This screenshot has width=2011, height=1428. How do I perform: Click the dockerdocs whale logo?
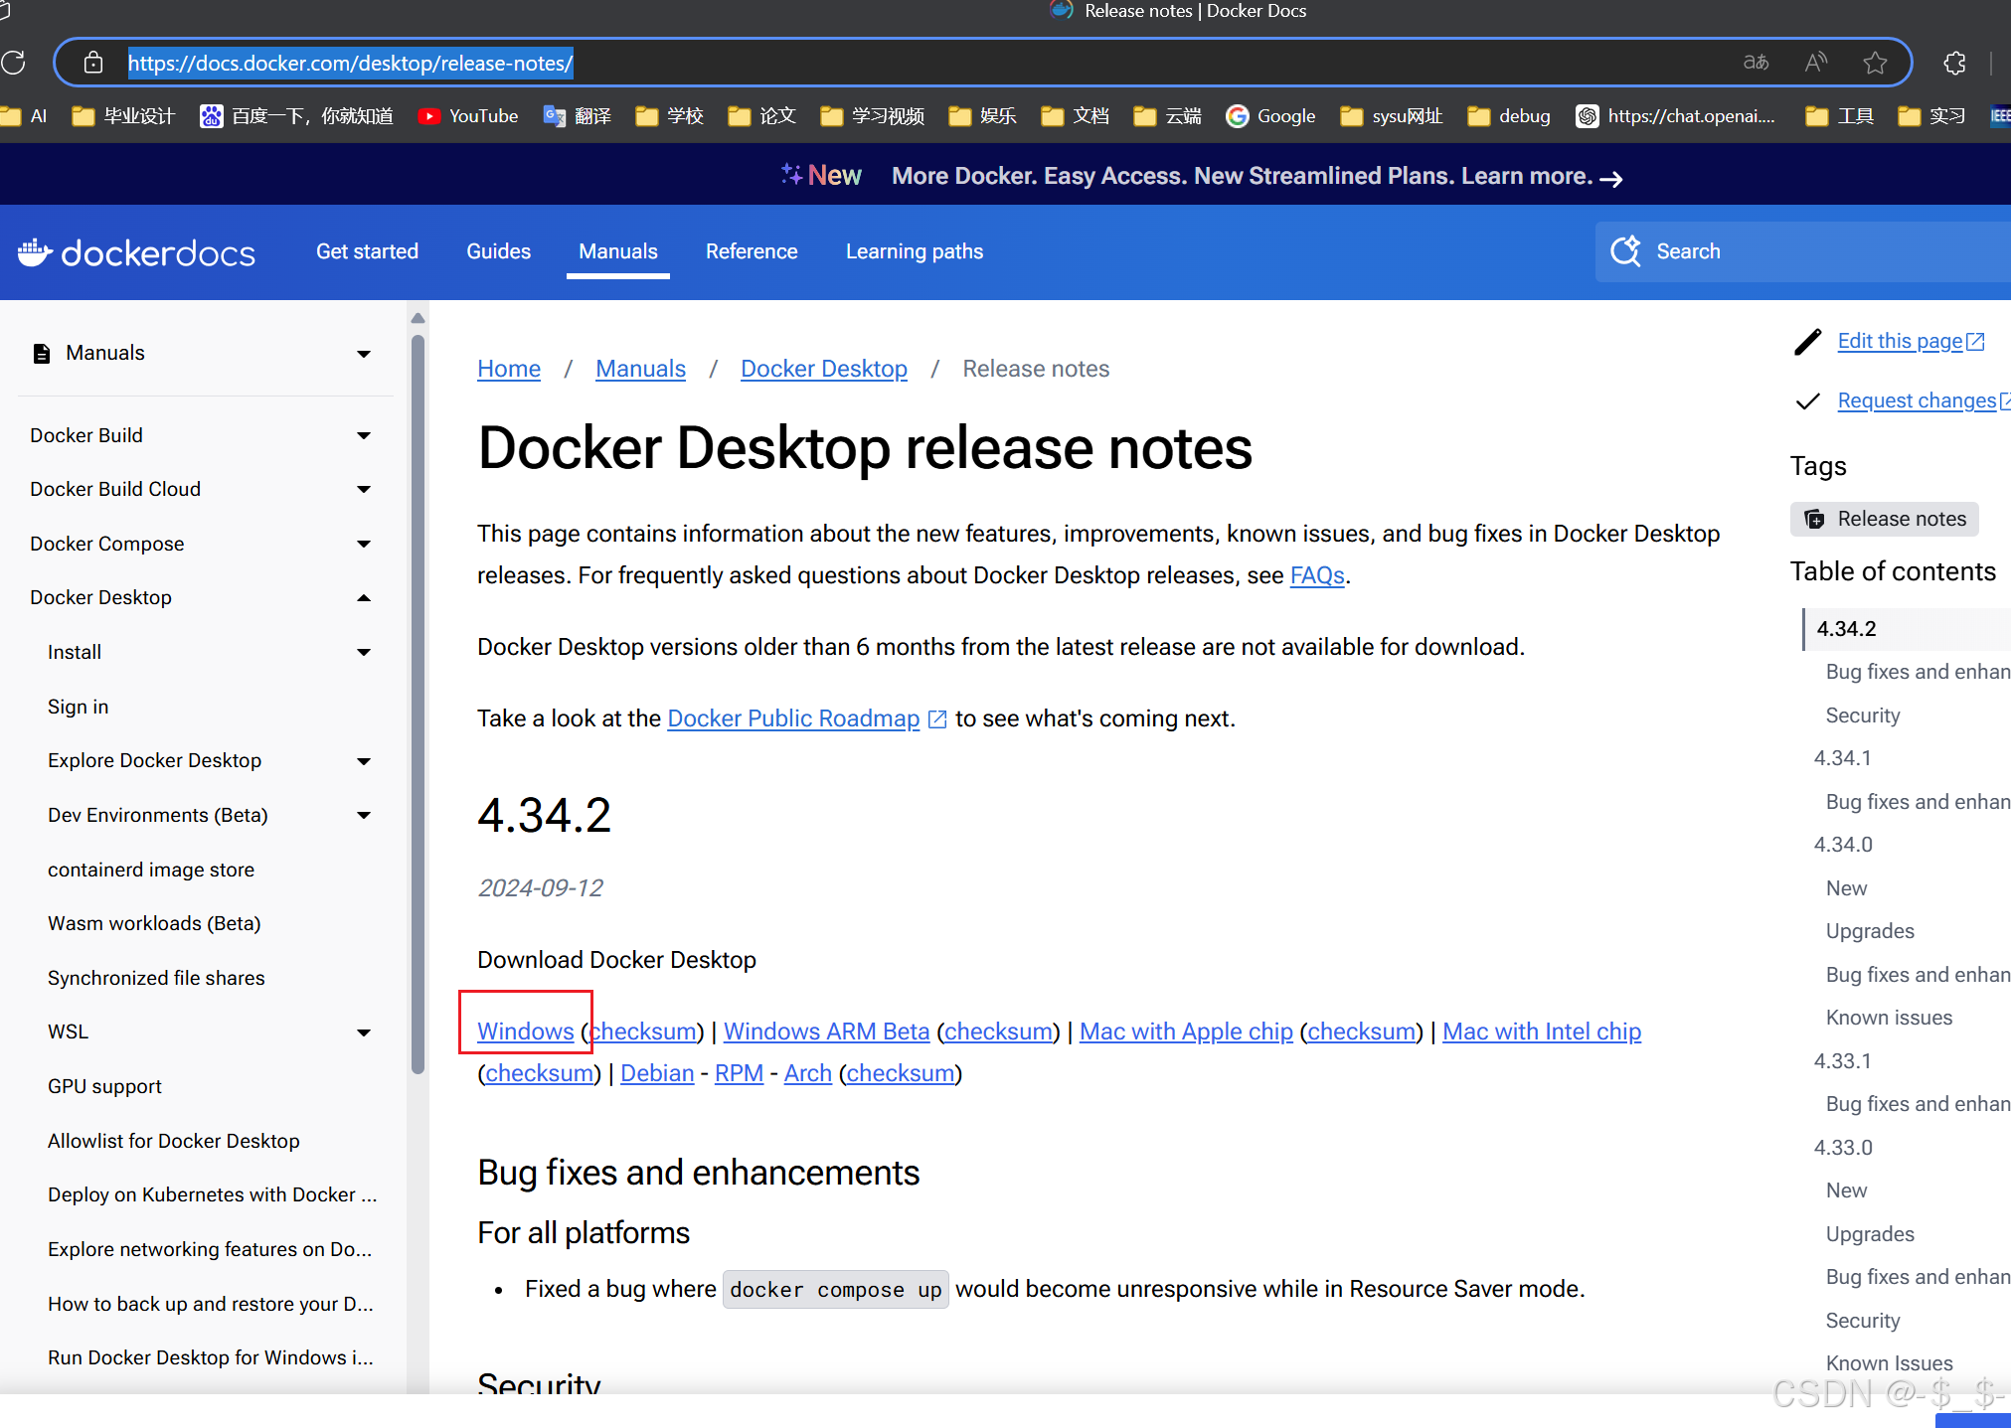tap(35, 252)
